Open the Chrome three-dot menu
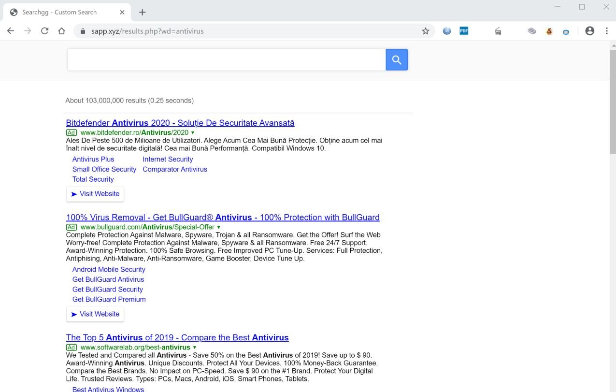 (x=607, y=31)
